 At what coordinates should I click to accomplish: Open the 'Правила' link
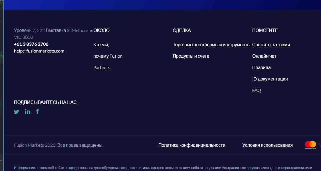[261, 68]
